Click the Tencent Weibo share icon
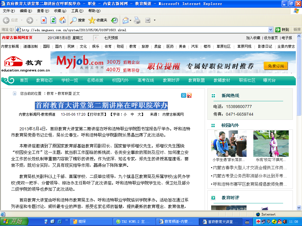 tap(183, 95)
